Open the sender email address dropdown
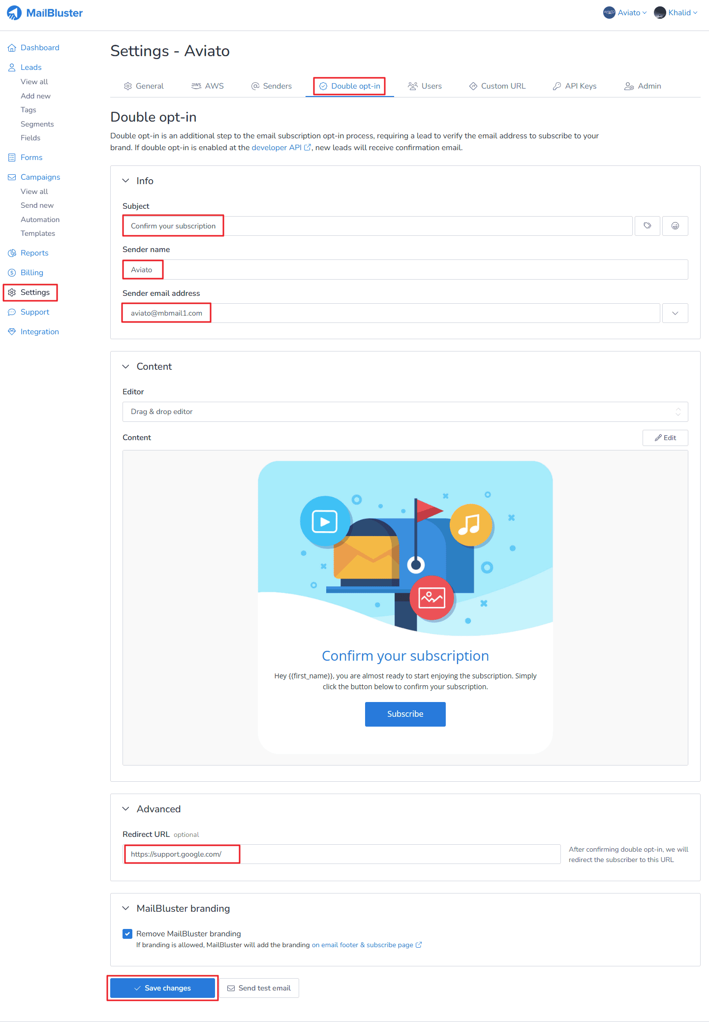Image resolution: width=709 pixels, height=1022 pixels. tap(675, 313)
